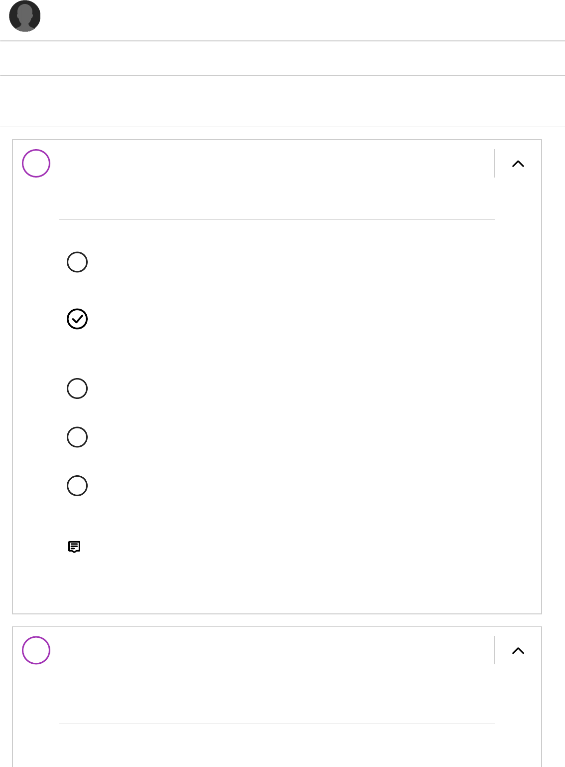
Task: Select the first answer option radio button
Action: (77, 262)
